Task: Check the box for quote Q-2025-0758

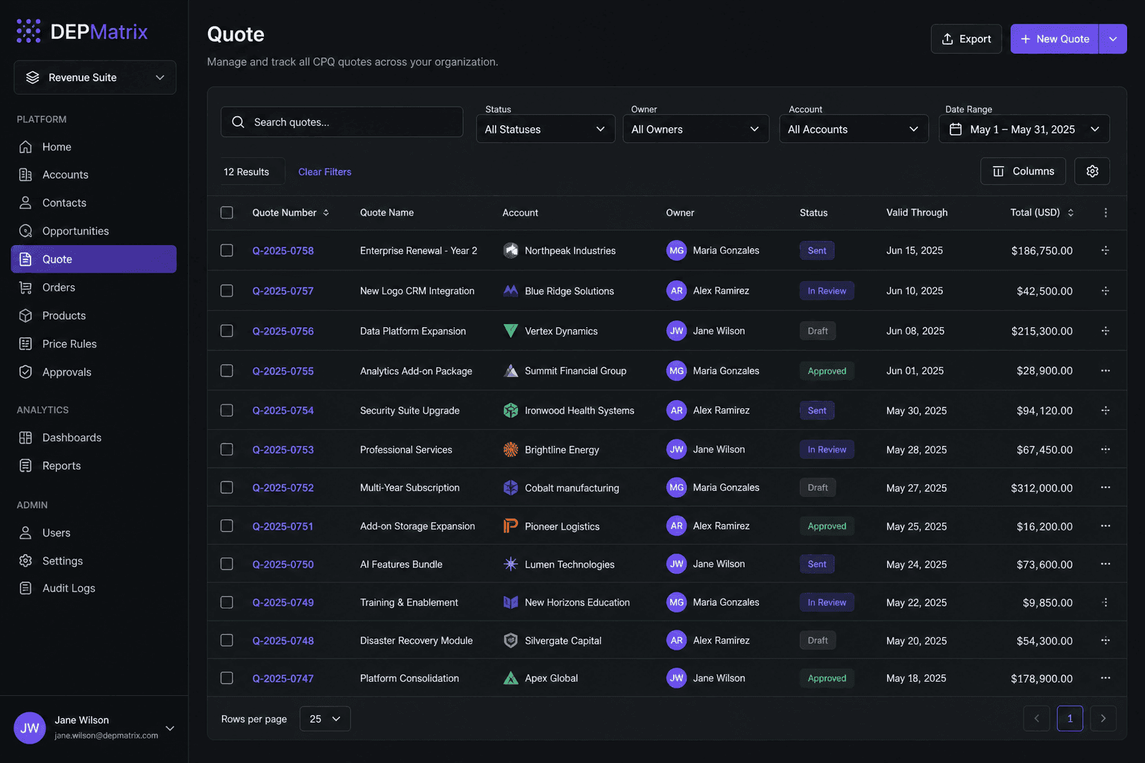Action: pyautogui.click(x=227, y=250)
